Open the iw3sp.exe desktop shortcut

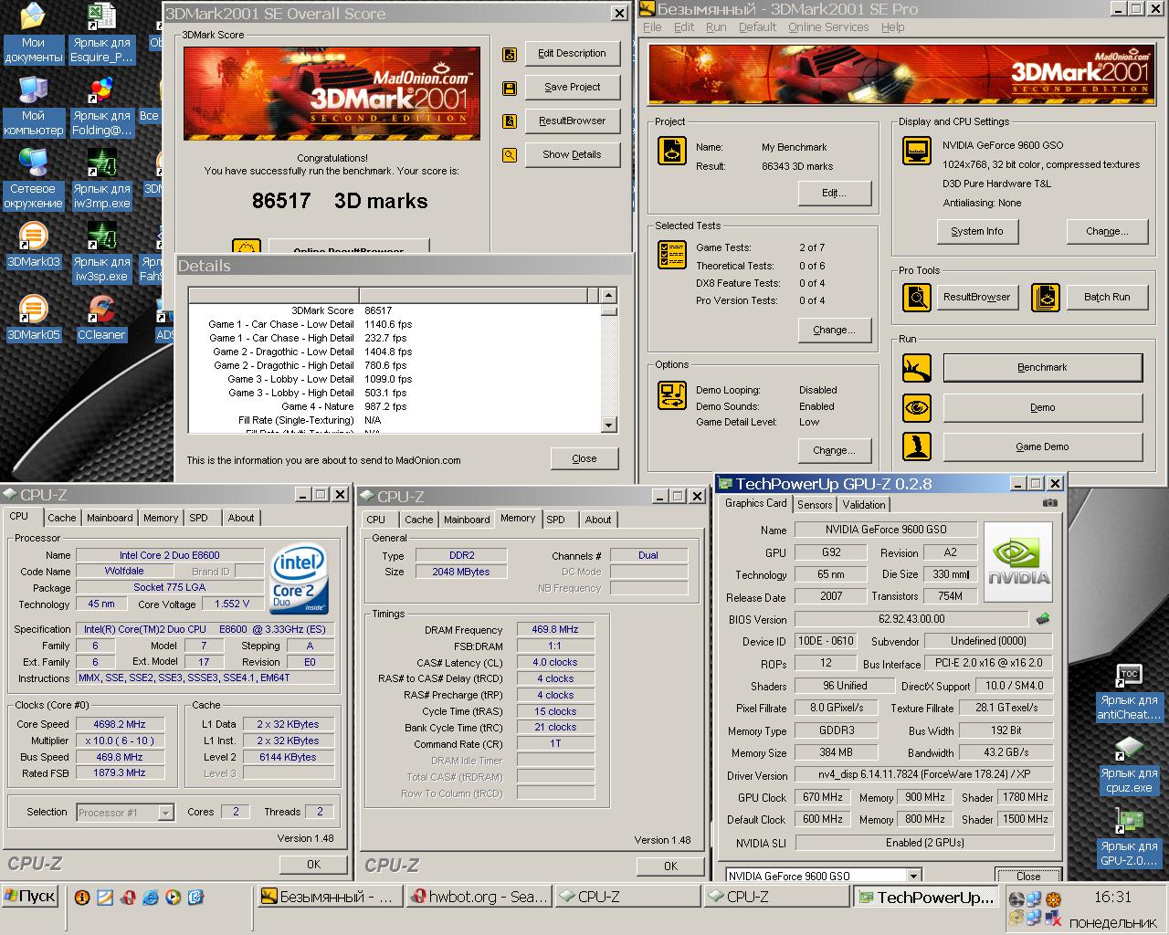(x=101, y=251)
